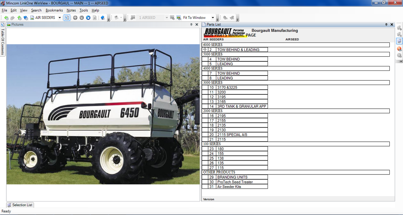
Task: Select the ProTech Seed Treater row
Action: coord(235,182)
